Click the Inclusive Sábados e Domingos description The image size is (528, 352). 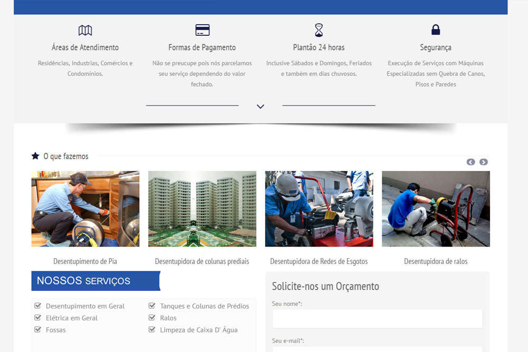pos(319,68)
